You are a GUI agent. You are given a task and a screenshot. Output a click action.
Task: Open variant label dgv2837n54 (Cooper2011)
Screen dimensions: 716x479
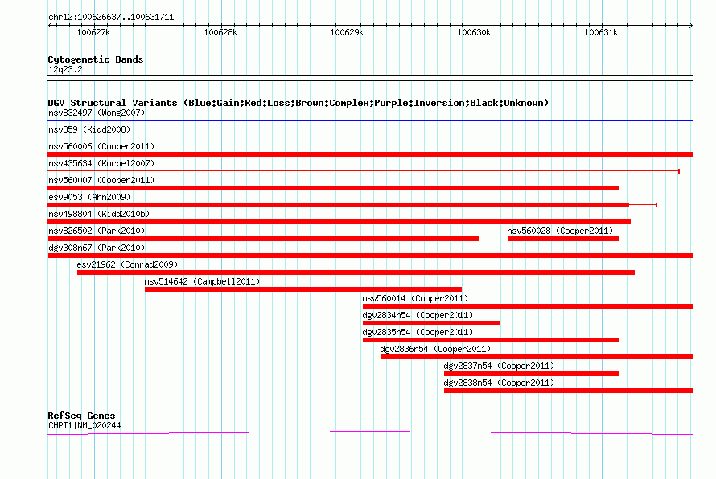click(499, 366)
